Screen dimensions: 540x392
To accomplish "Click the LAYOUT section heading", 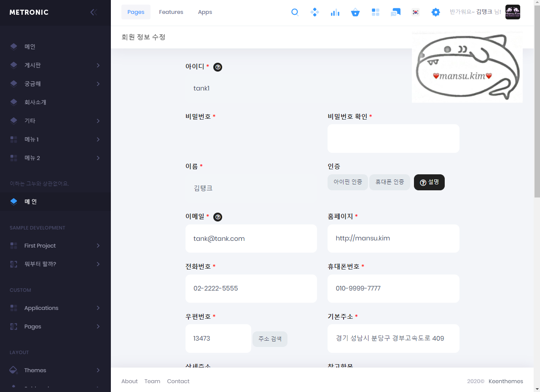I will point(19,352).
